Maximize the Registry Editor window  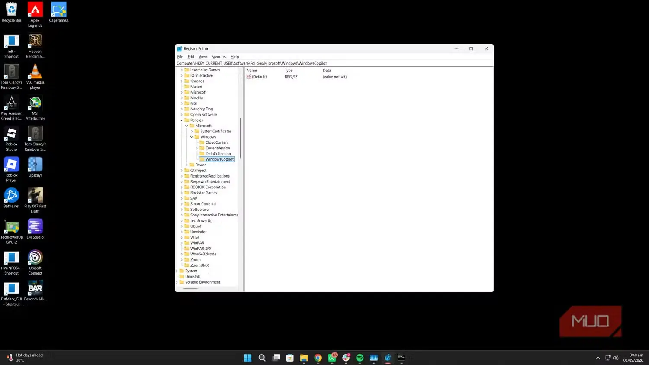tap(471, 48)
